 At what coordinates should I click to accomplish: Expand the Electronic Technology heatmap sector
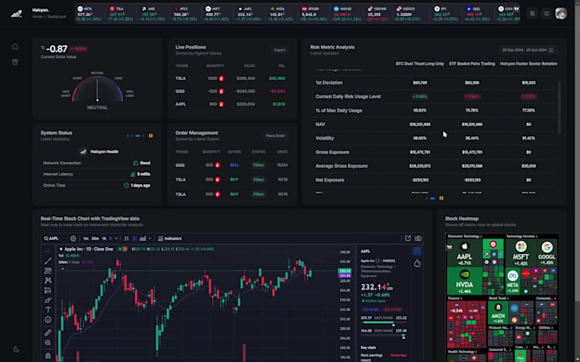[x=465, y=237]
